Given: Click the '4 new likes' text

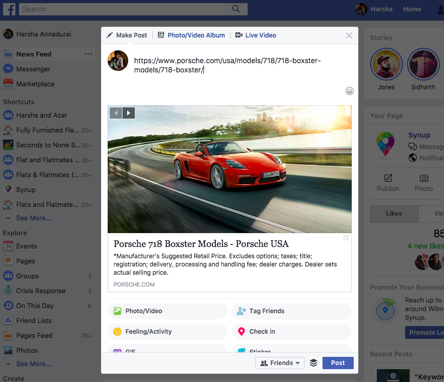Looking at the screenshot, I should click(x=426, y=246).
